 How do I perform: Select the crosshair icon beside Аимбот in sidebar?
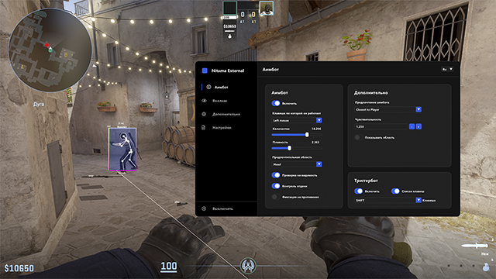(x=208, y=87)
